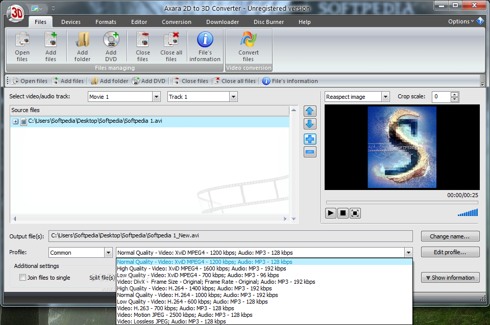Select the Lossless JPEG profile
The height and width of the screenshot is (325, 490).
pyautogui.click(x=264, y=321)
